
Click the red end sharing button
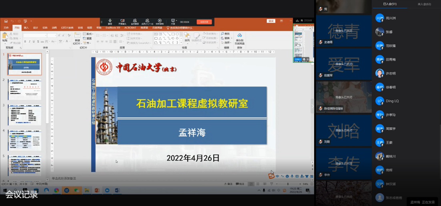[204, 22]
